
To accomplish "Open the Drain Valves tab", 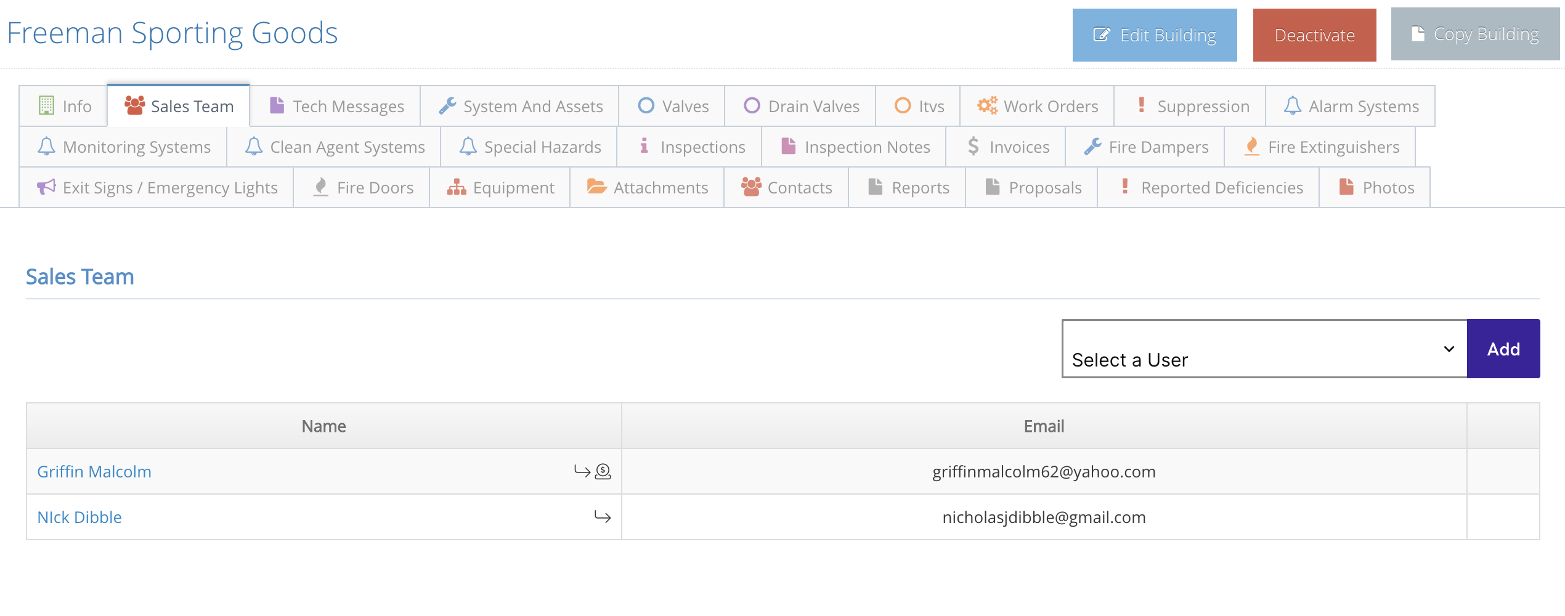I will tap(801, 106).
